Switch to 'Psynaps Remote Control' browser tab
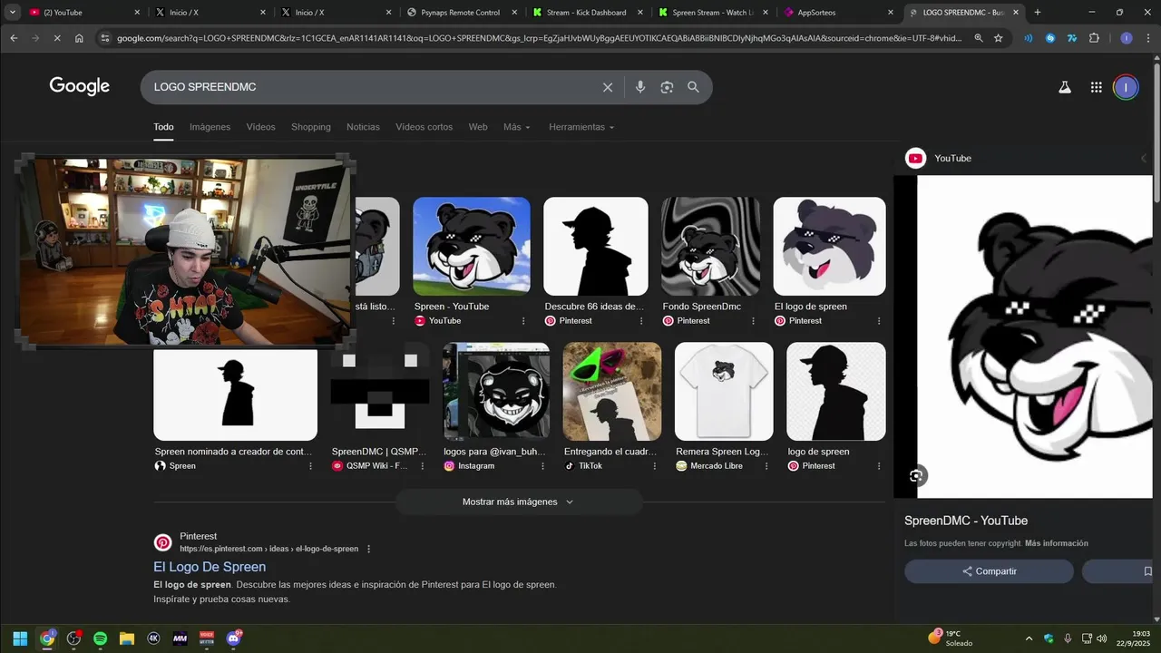This screenshot has width=1161, height=653. pyautogui.click(x=460, y=13)
